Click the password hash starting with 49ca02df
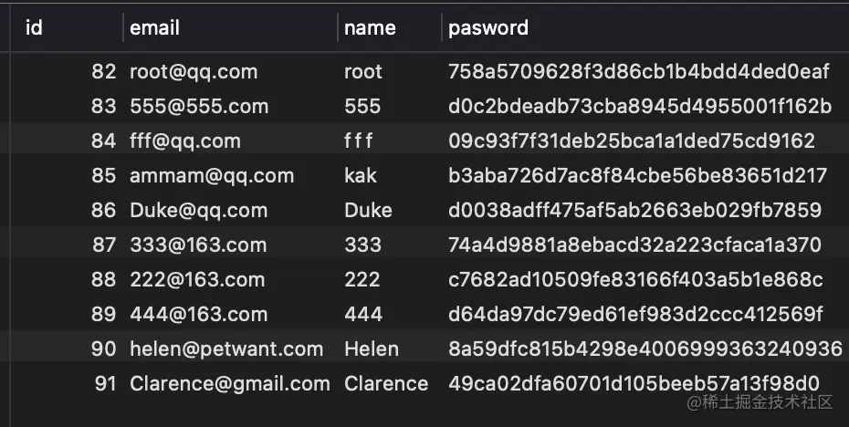Viewport: 849px width, 427px height. (x=634, y=383)
